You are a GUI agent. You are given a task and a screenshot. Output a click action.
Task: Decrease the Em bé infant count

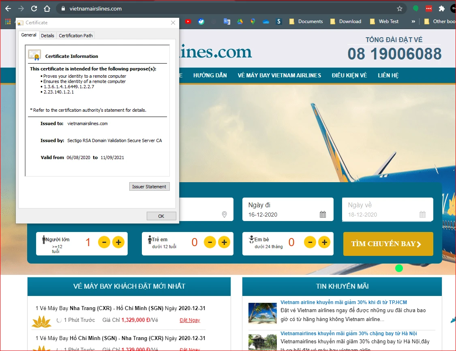click(310, 242)
